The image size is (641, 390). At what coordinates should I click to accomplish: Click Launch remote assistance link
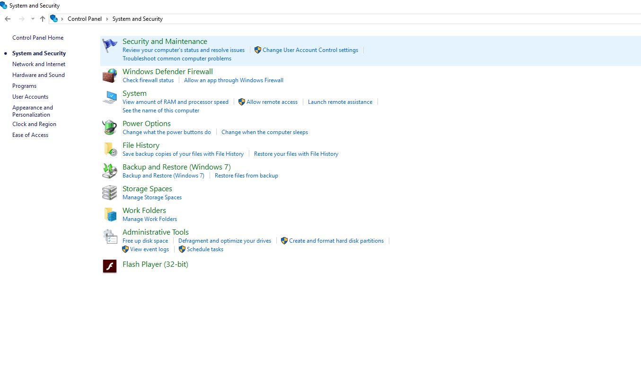click(340, 102)
